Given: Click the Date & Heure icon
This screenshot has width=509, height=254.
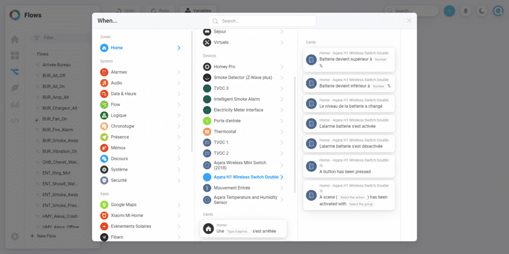Looking at the screenshot, I should click(104, 94).
